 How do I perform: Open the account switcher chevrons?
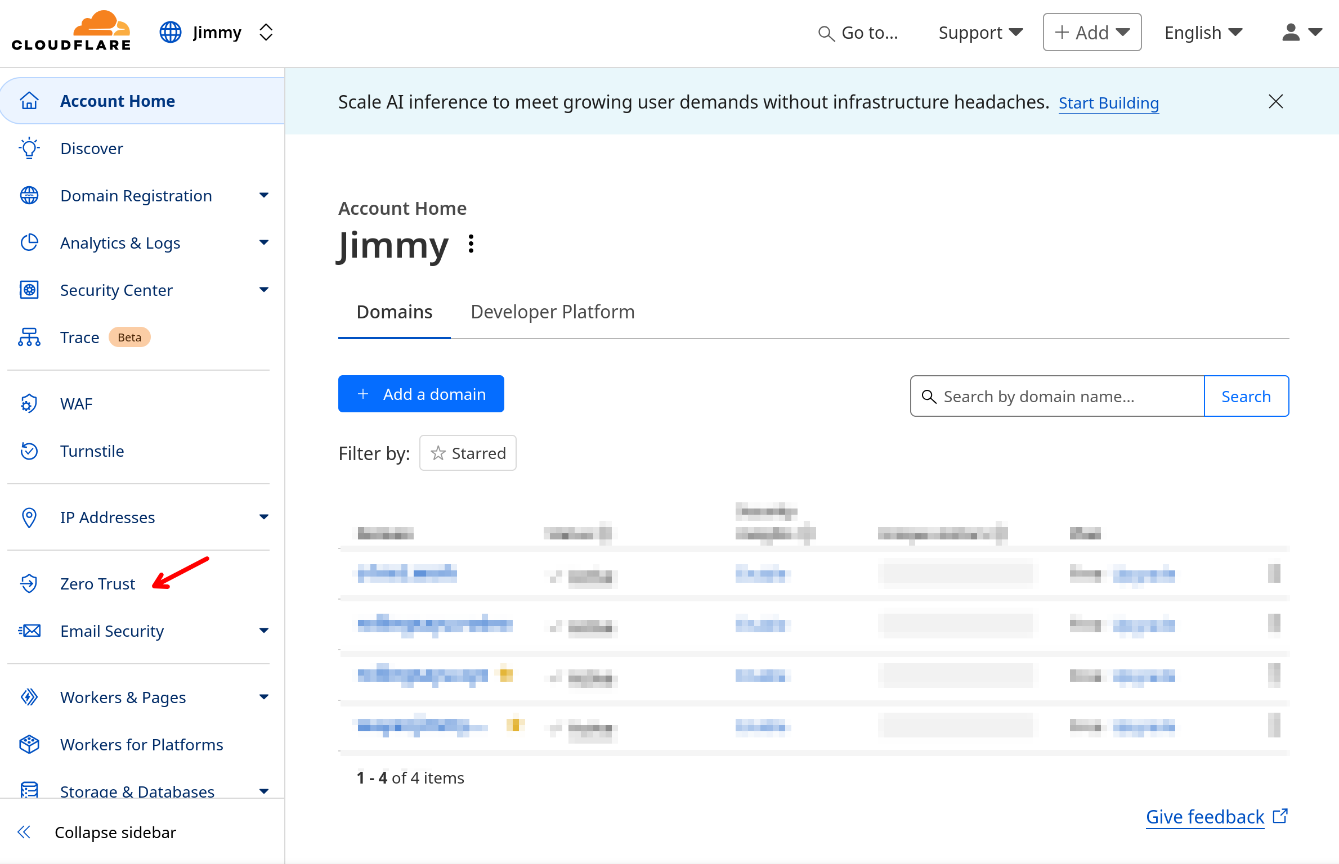[x=266, y=32]
